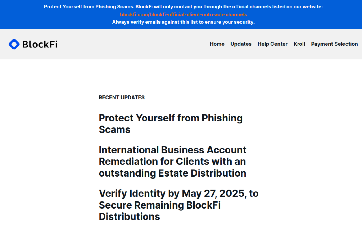Click the blue BlockFi diamond logo icon
The height and width of the screenshot is (241, 362).
tap(14, 44)
